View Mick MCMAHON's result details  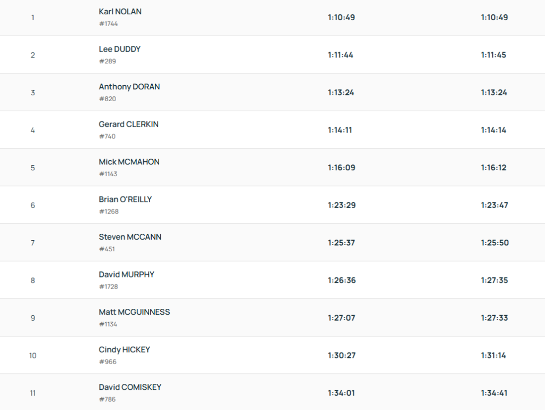[129, 162]
